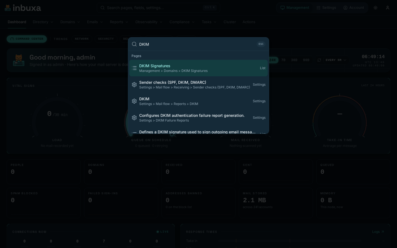Switch to the Trends view
This screenshot has height=248, width=397.
pyautogui.click(x=61, y=39)
